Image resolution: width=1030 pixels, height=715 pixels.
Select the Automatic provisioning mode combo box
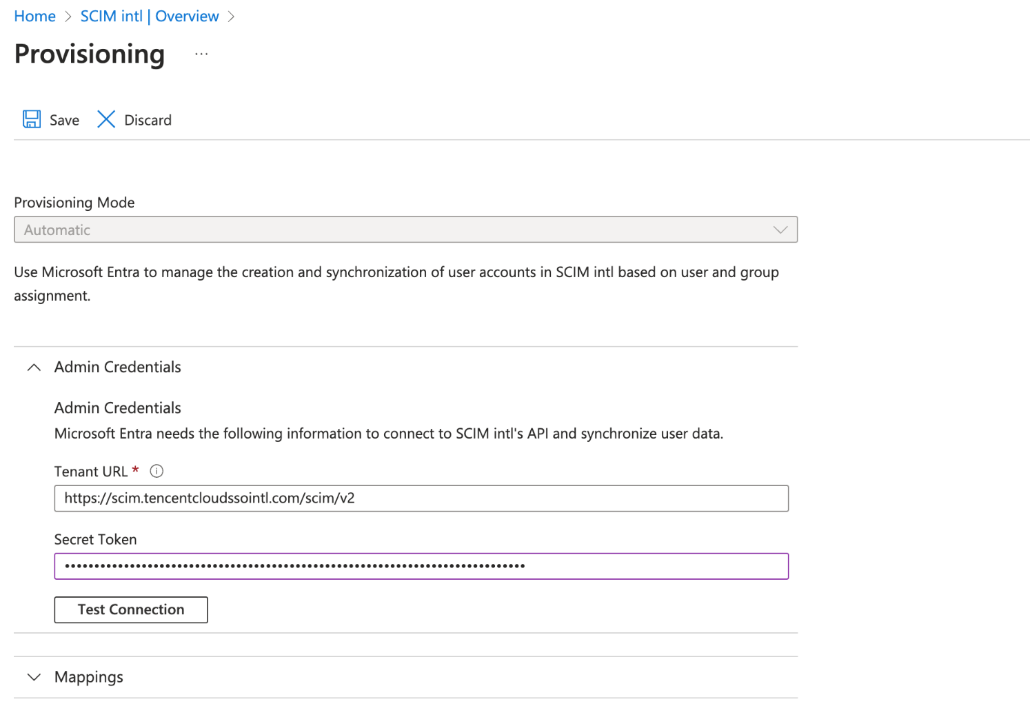pos(393,230)
